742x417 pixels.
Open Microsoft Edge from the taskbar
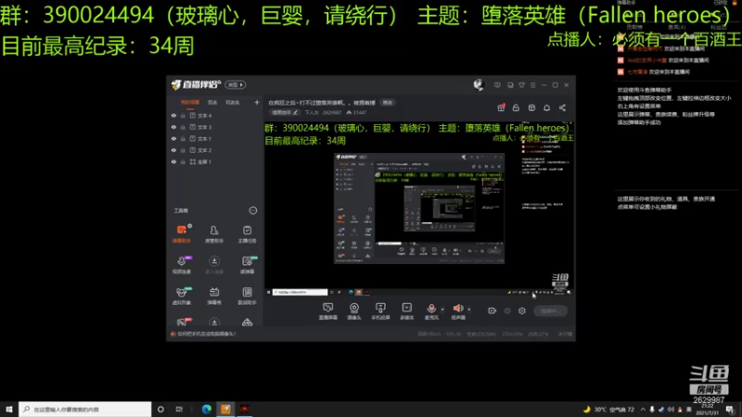206,410
